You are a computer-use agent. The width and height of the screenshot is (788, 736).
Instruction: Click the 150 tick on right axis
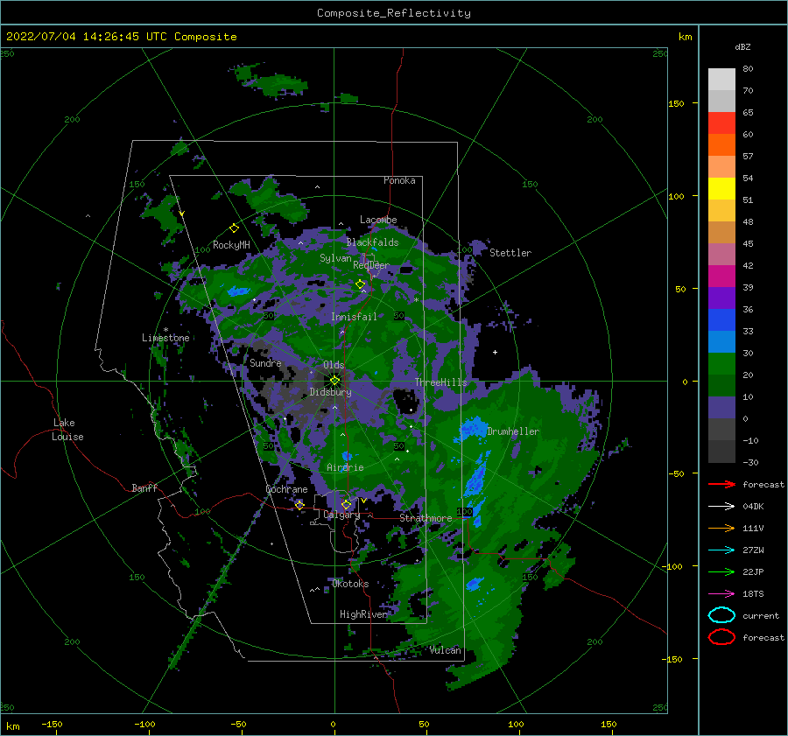coord(676,103)
